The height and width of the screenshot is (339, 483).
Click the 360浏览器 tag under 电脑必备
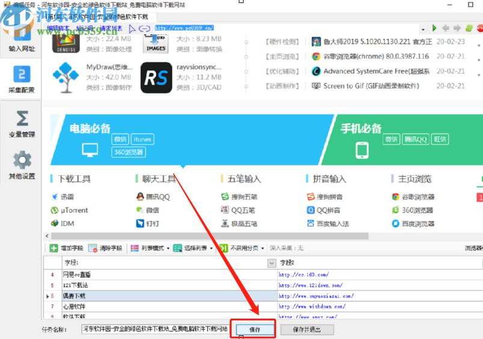point(129,152)
